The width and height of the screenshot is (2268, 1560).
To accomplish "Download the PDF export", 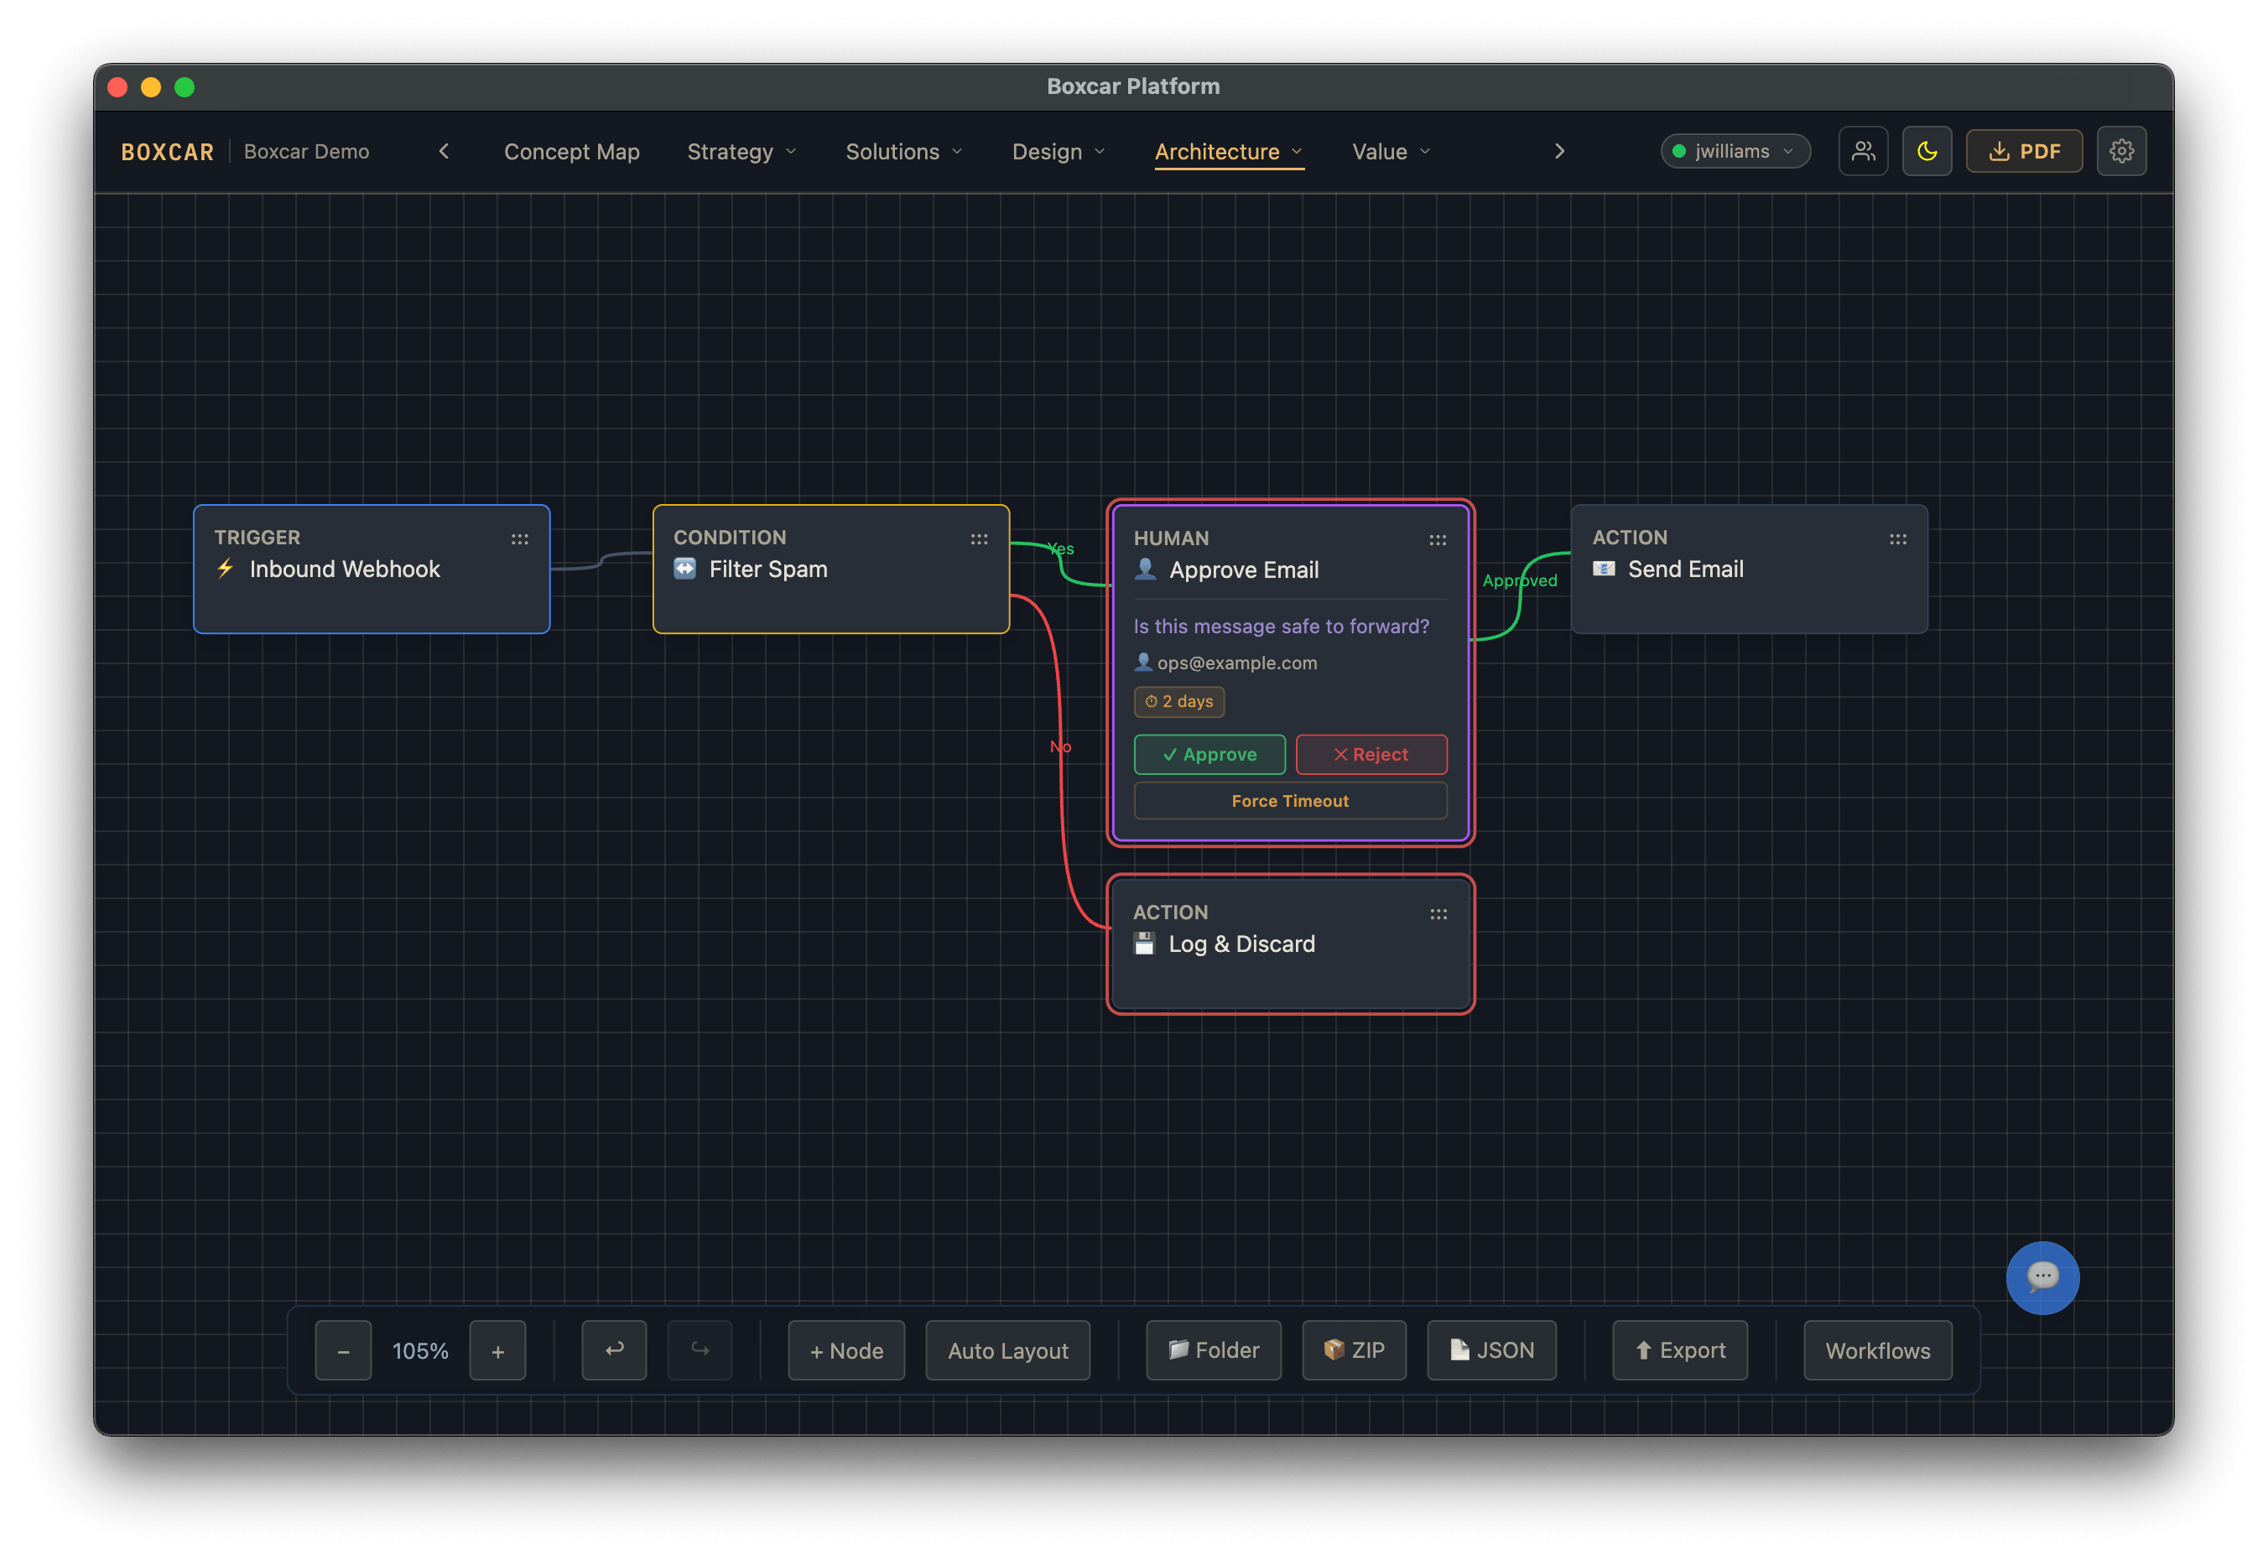I will click(x=2024, y=152).
